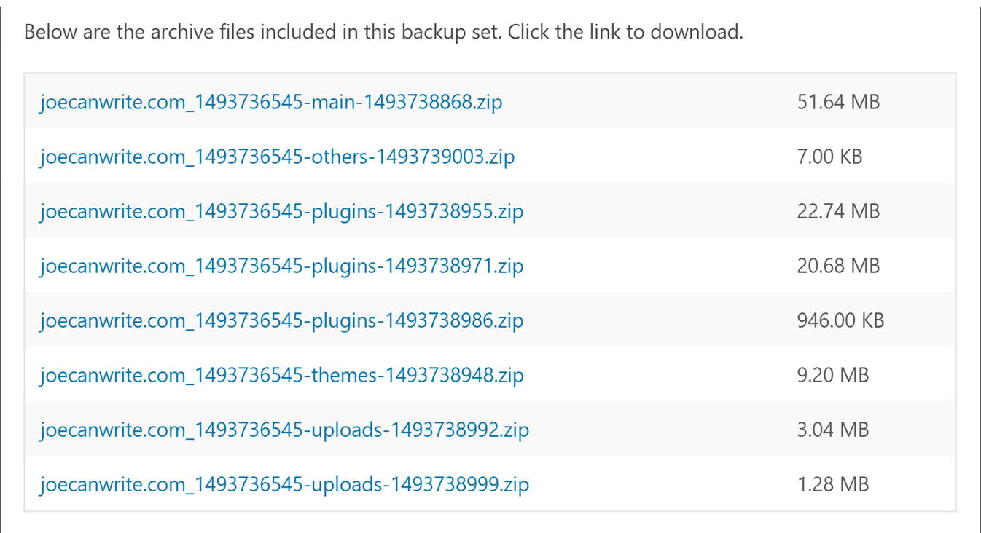Open the themes-1493738948.zip download link
This screenshot has width=981, height=533.
coord(281,375)
